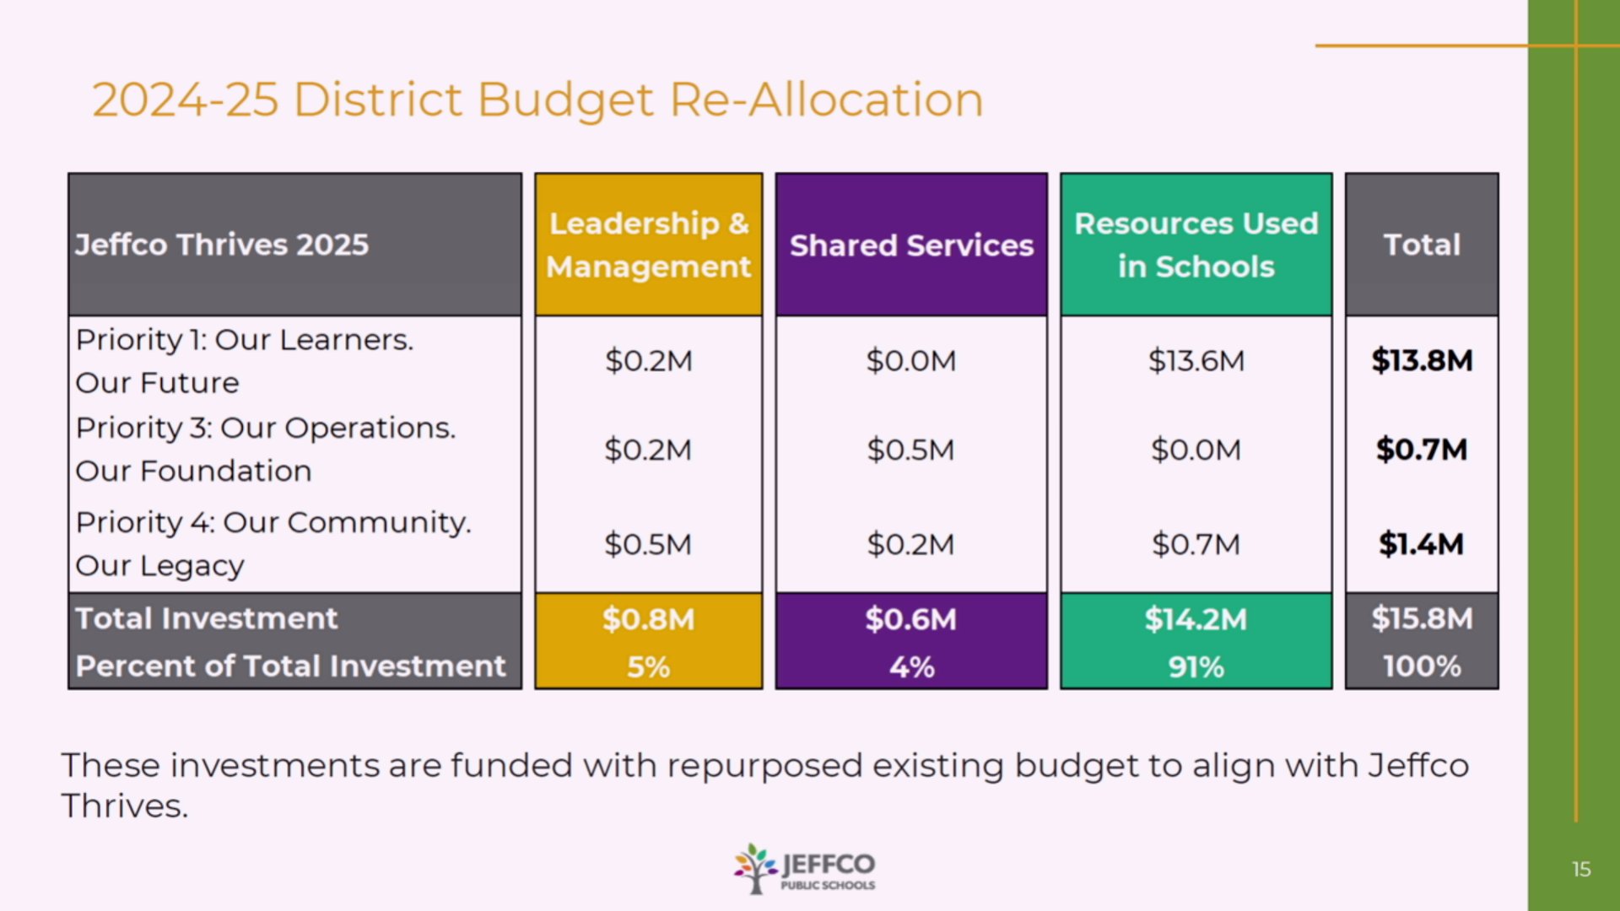Click the slide number 15
The image size is (1620, 911).
coord(1581,870)
